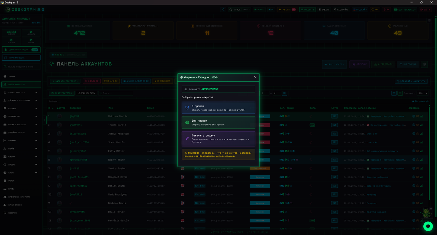
Task: Open Главная in the sidebar menu
Action: (20, 76)
